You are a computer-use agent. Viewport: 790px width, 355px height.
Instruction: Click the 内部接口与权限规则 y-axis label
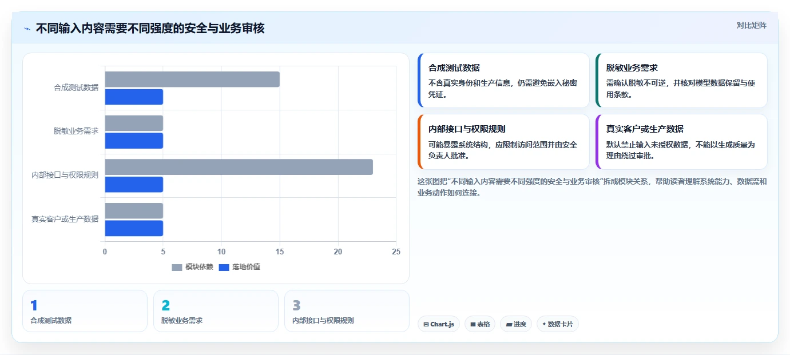click(x=65, y=175)
